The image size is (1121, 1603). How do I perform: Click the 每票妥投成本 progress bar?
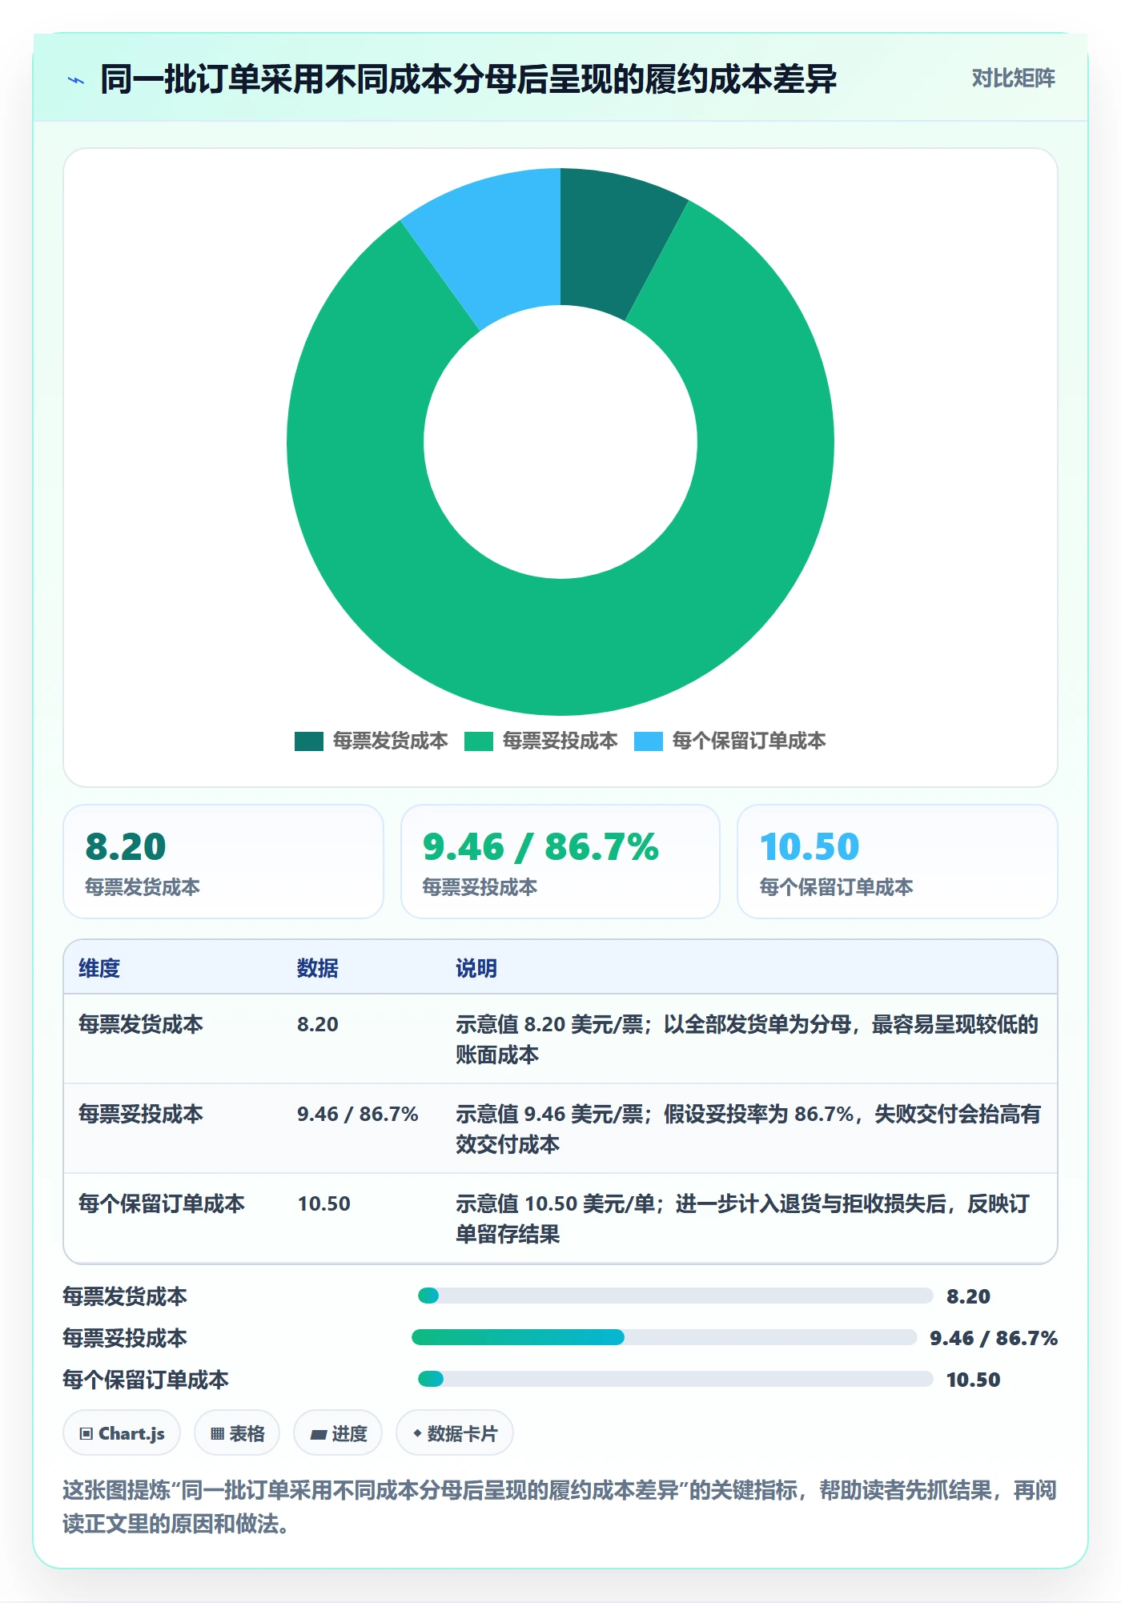click(x=664, y=1337)
